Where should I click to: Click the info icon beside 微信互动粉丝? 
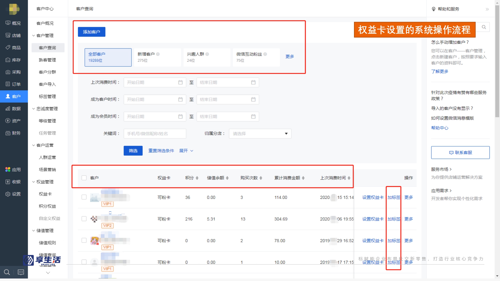[x=265, y=54]
